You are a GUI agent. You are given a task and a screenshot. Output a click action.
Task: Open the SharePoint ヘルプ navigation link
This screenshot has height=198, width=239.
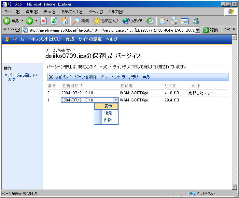112,39
